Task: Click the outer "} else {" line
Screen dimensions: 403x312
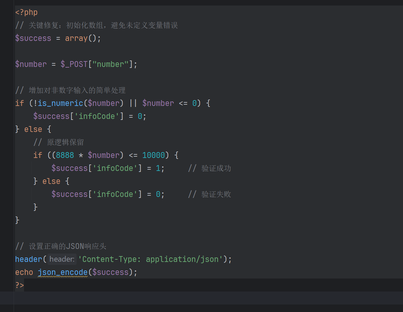Action: (x=33, y=129)
